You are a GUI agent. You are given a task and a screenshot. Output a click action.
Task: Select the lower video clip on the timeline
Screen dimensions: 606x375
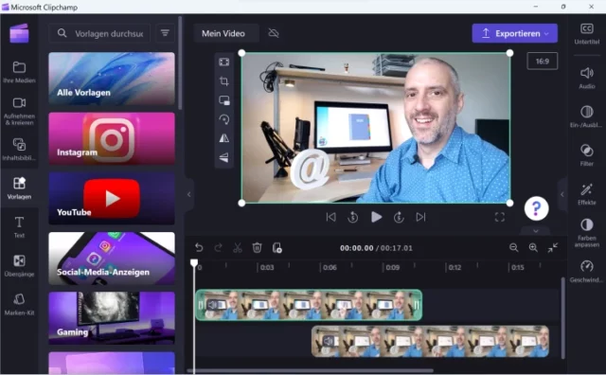430,341
